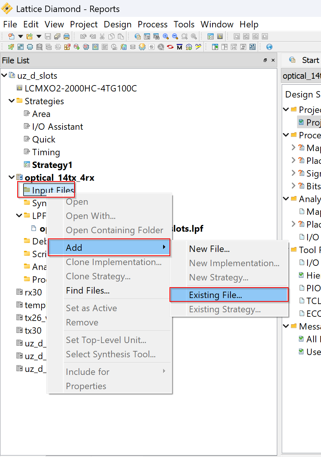Collapse the Messa folder in reports tree
The height and width of the screenshot is (457, 321).
coord(286,326)
